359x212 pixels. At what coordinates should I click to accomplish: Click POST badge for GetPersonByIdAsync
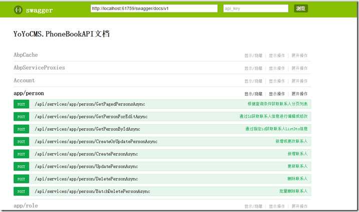(22, 129)
